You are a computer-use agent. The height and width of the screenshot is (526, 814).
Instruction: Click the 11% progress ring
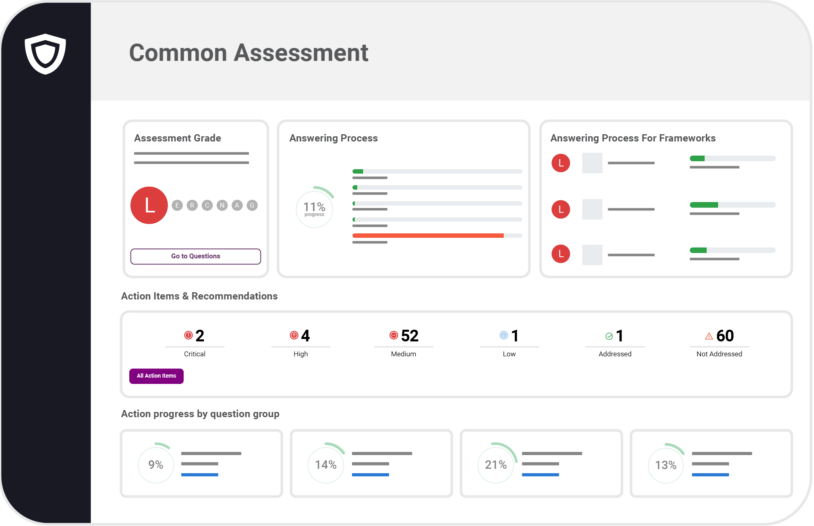pyautogui.click(x=315, y=209)
